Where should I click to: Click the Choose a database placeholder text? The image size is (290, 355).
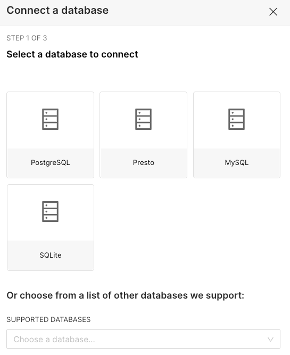pyautogui.click(x=54, y=340)
